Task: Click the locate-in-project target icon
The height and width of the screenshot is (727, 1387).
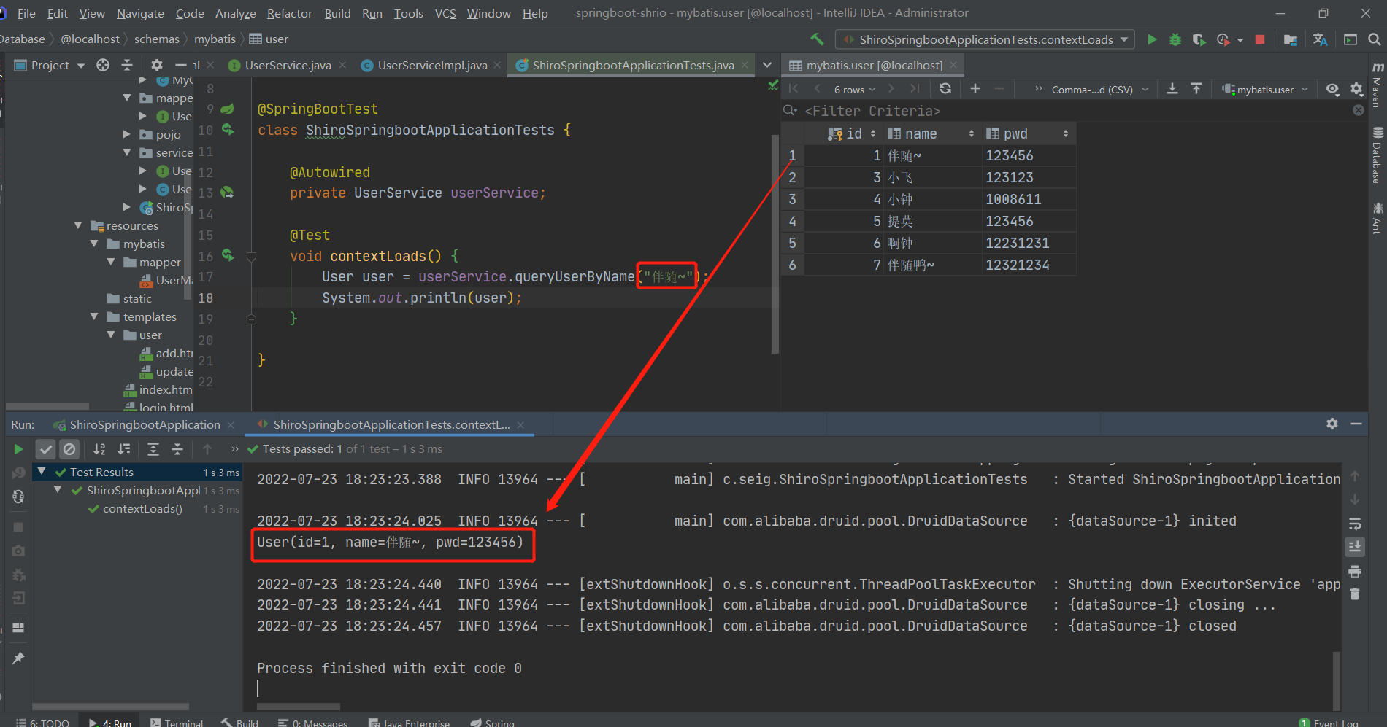Action: click(103, 65)
